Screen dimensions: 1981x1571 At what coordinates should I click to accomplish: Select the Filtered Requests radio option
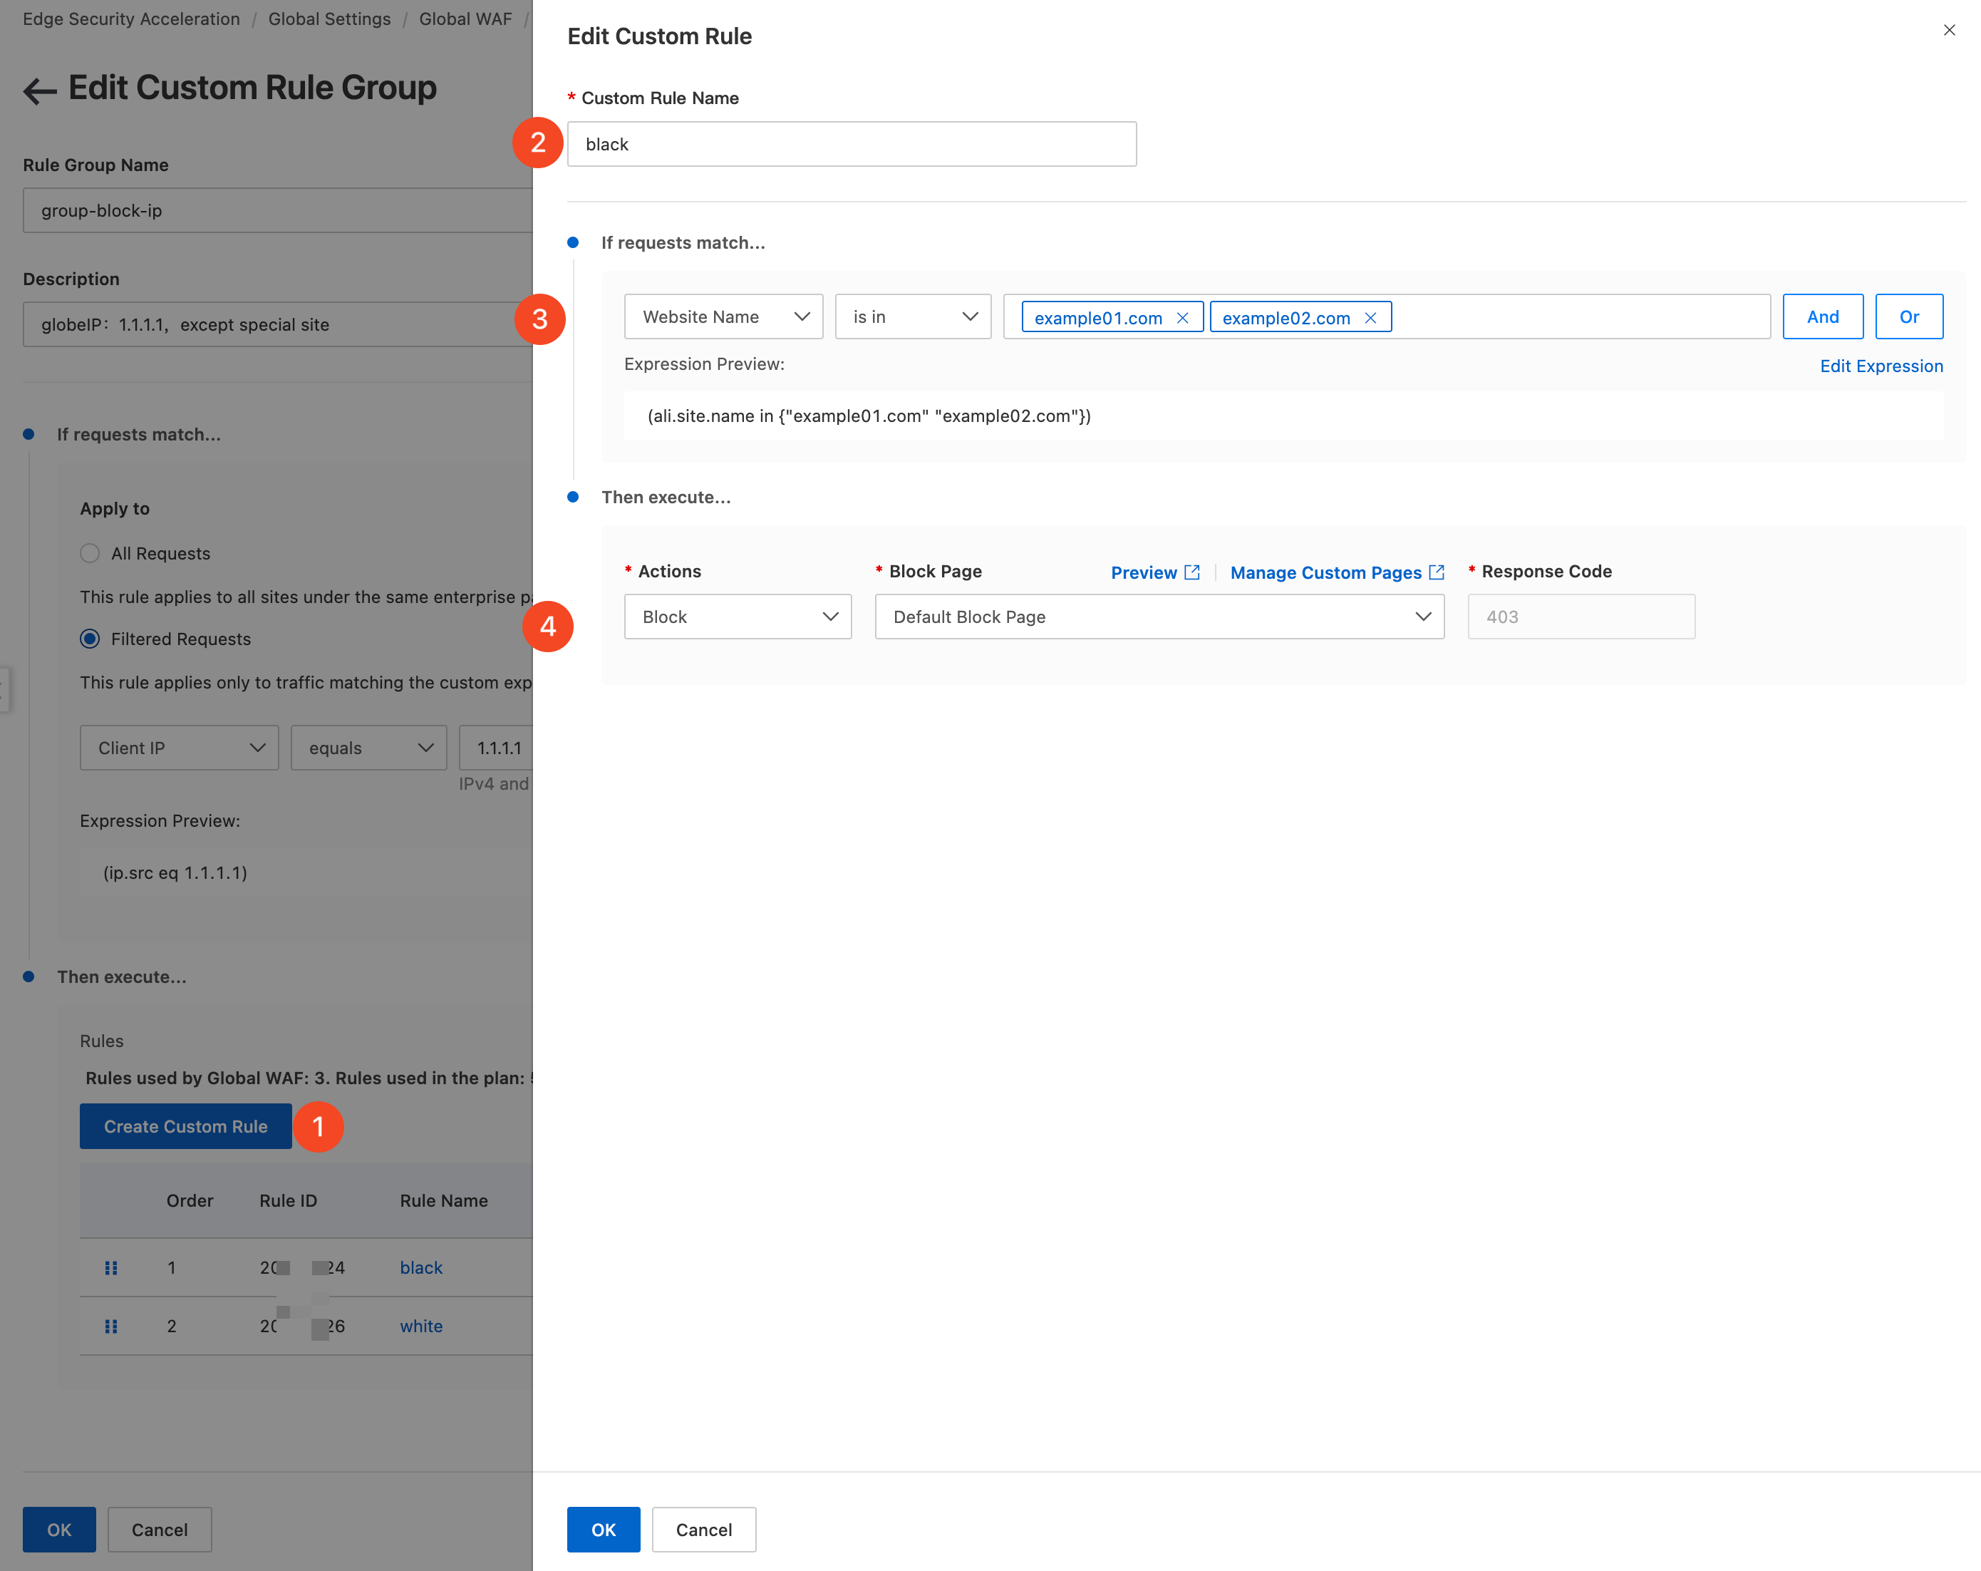[90, 639]
